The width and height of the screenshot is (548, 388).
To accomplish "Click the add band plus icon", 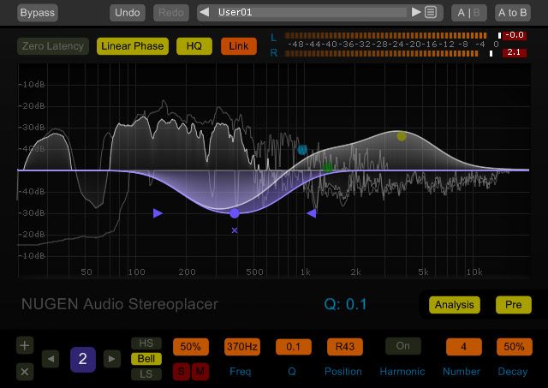I will 25,346.
